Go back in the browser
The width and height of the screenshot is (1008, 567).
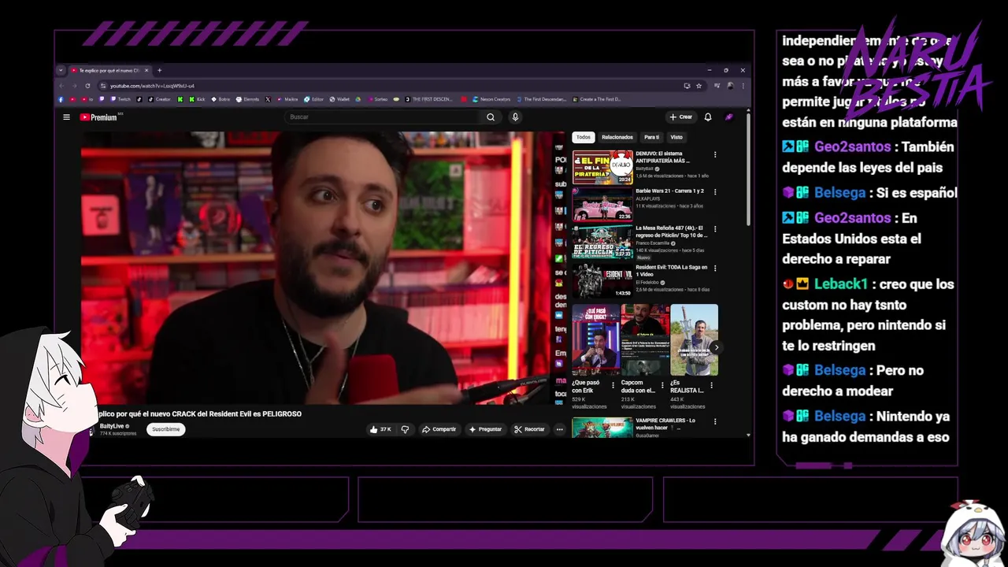[x=62, y=86]
